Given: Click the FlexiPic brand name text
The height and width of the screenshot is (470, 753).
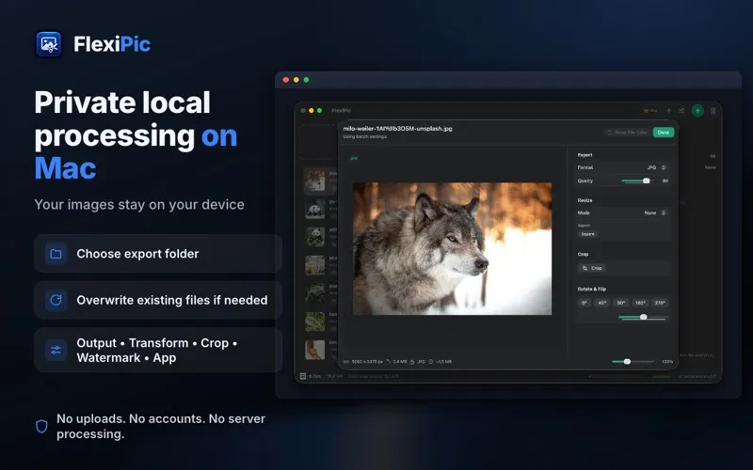Looking at the screenshot, I should [x=112, y=44].
